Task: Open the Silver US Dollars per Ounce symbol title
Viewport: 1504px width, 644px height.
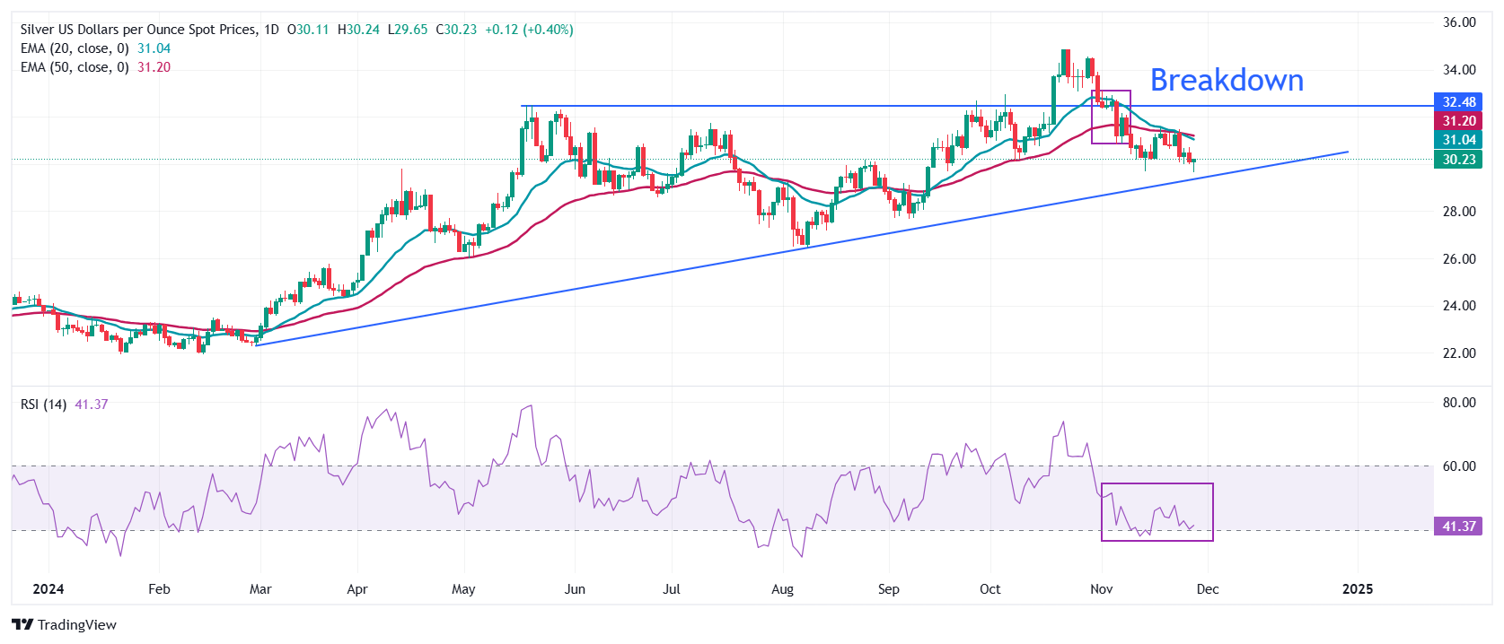Action: [x=137, y=30]
